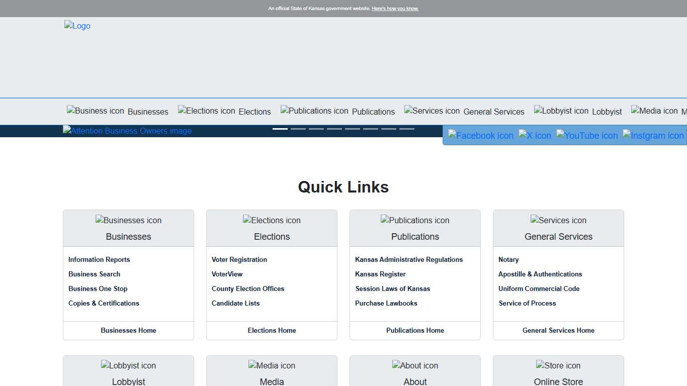Click the Elections icon in Quick Links
Image resolution: width=687 pixels, height=386 pixels.
[272, 220]
